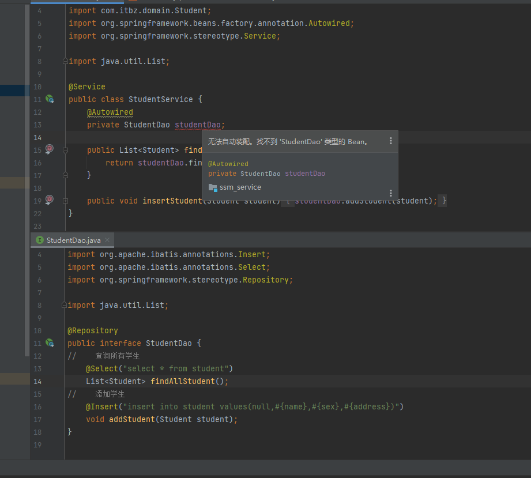Open the more-actions menu next to the autowire error message

pyautogui.click(x=391, y=141)
